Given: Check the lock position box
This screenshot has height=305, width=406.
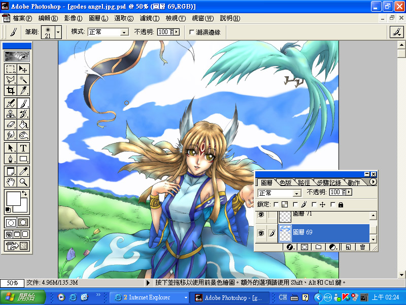Looking at the screenshot, I should coord(314,205).
